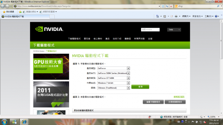Click the Help question mark icon

(216, 16)
